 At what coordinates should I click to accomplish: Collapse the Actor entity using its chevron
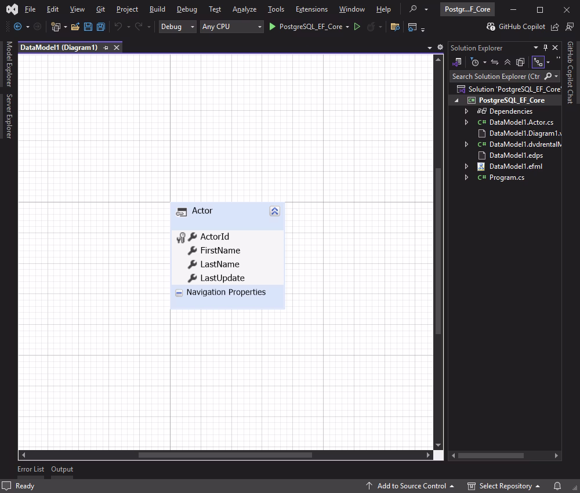274,211
